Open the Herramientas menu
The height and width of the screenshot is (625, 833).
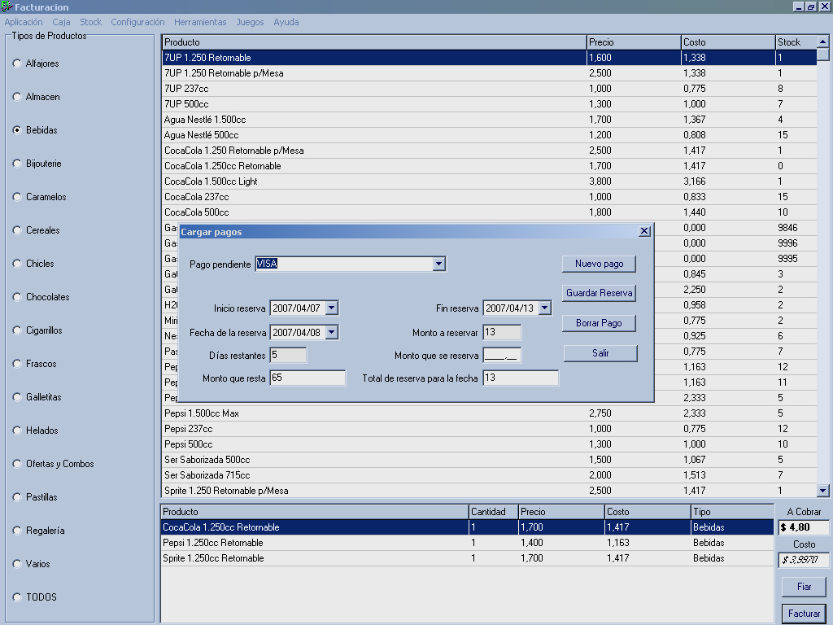coord(200,22)
